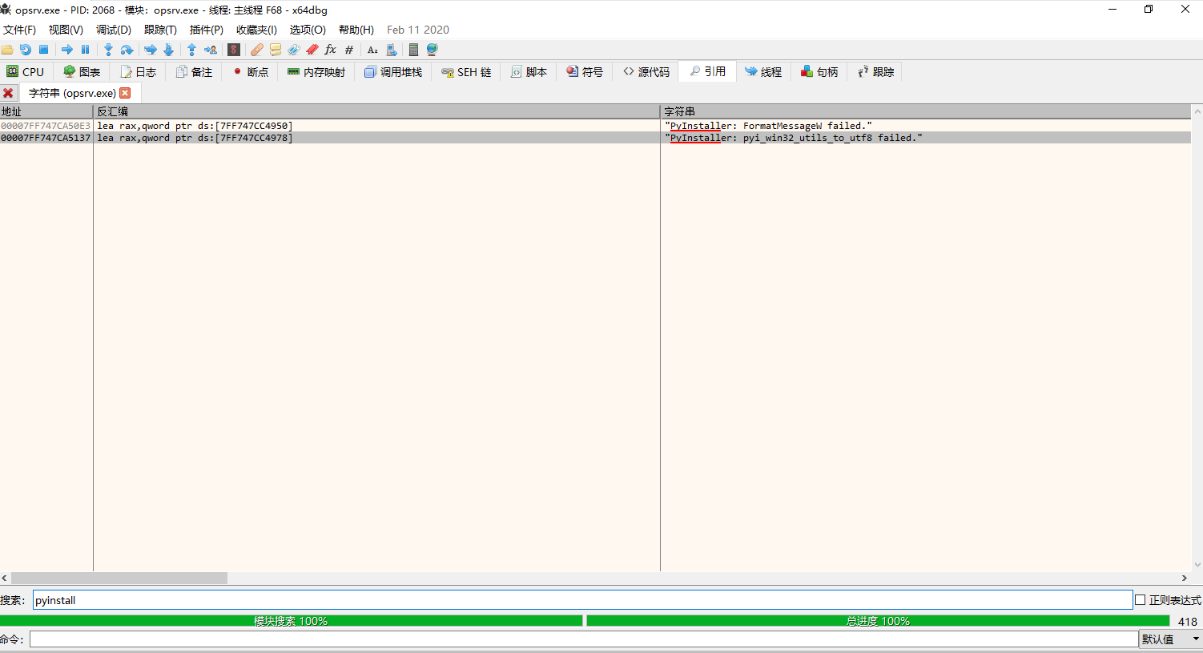Click the Check for updates globe icon
Image resolution: width=1203 pixels, height=653 pixels.
433,50
